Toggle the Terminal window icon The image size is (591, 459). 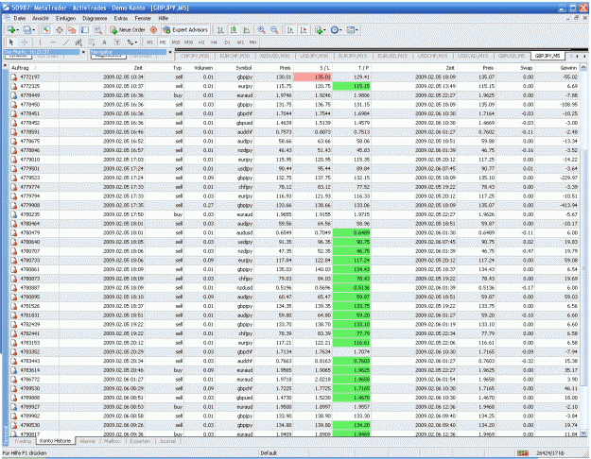coord(85,29)
